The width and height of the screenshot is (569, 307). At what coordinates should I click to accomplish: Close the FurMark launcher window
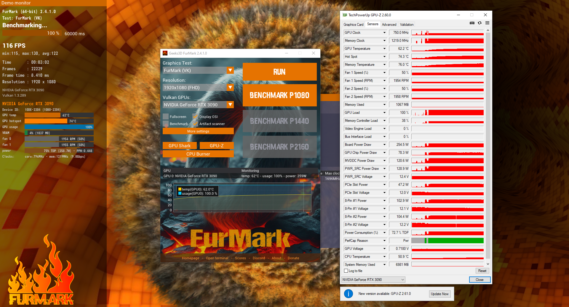[314, 53]
